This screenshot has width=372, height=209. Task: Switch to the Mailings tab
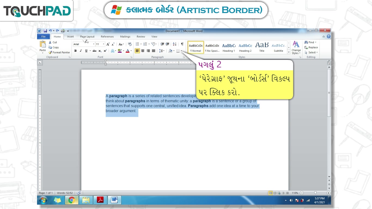pyautogui.click(x=125, y=37)
